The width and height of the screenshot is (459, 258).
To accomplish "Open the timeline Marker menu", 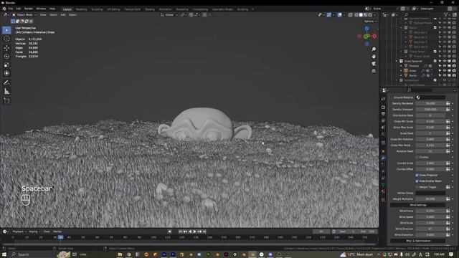I will point(57,231).
